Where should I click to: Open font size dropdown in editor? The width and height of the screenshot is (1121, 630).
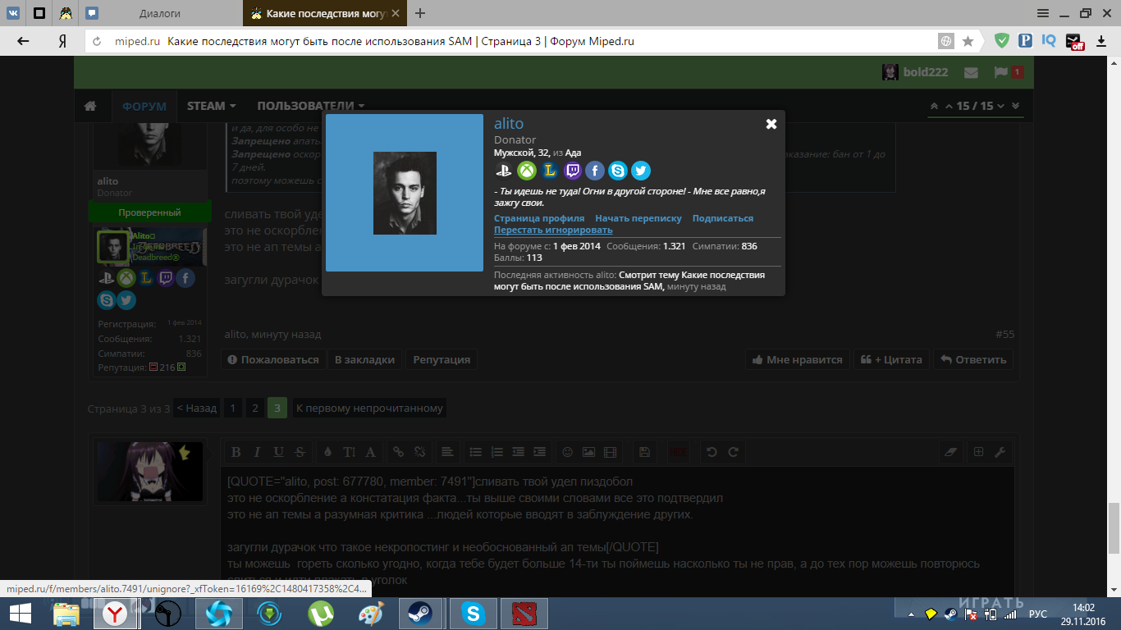(x=349, y=452)
